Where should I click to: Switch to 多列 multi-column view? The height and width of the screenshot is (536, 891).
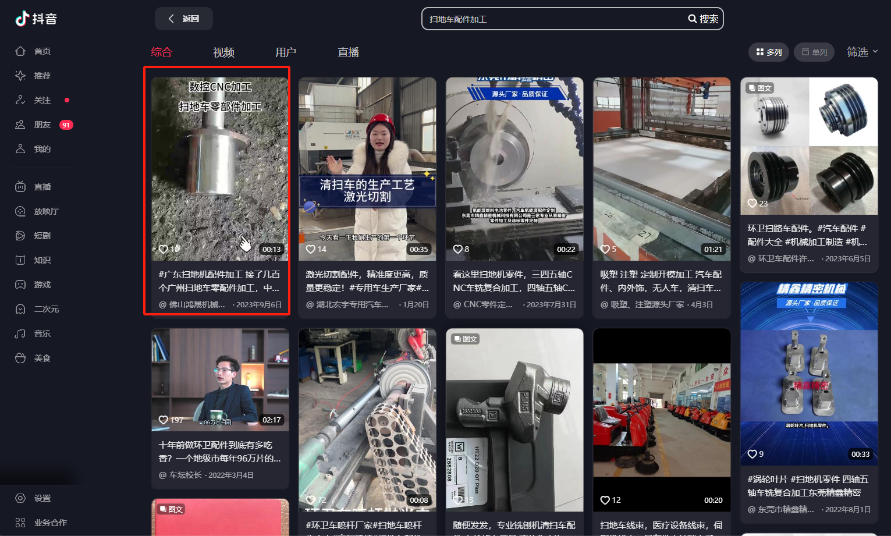(x=768, y=52)
